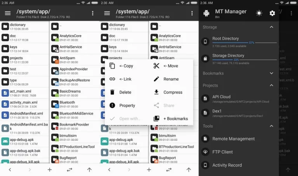Image resolution: width=298 pixels, height=176 pixels.
Task: Click /system/app/ path in left screenshot
Action: click(33, 12)
